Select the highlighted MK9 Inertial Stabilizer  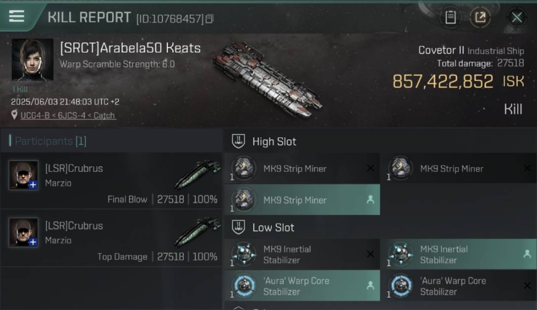pyautogui.click(x=459, y=254)
